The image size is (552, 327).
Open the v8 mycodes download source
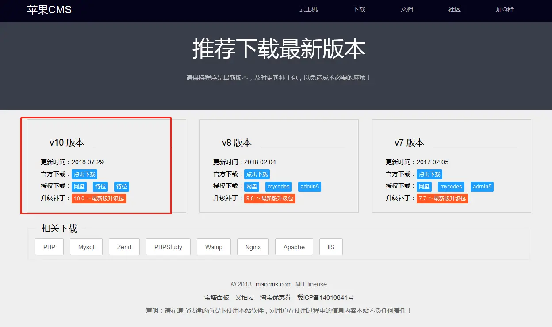pos(278,186)
